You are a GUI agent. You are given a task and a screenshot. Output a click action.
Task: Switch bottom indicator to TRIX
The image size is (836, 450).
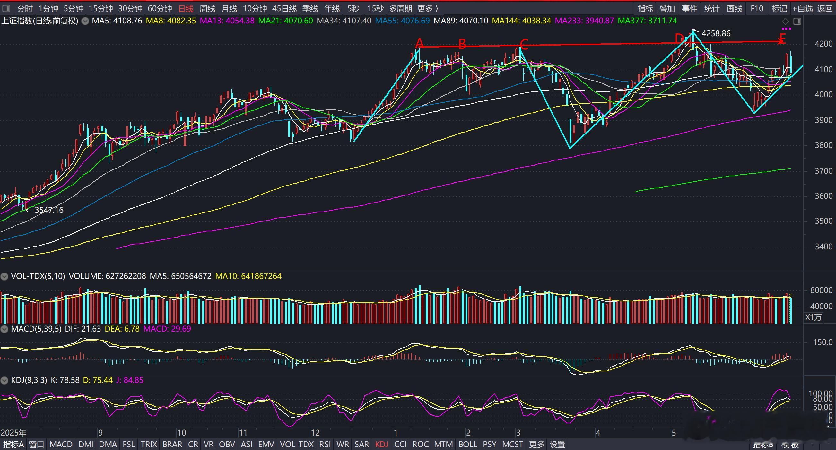pos(149,444)
